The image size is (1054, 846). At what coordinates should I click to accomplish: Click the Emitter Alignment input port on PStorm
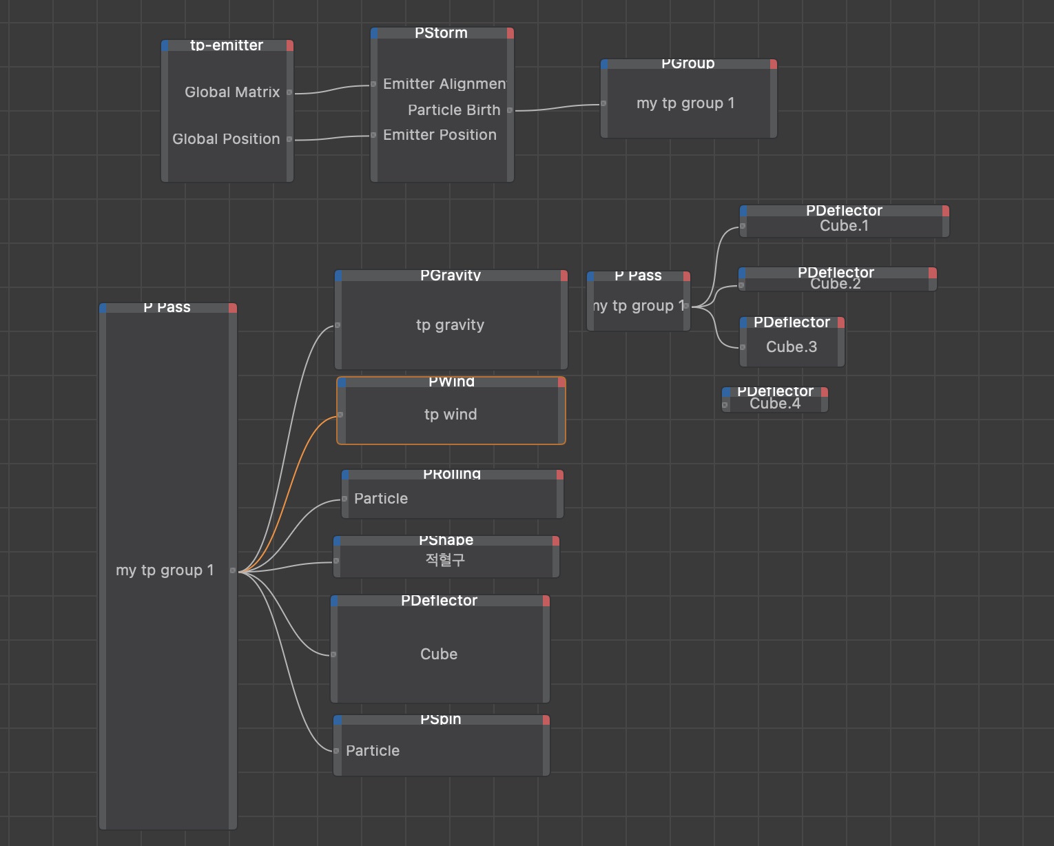374,84
